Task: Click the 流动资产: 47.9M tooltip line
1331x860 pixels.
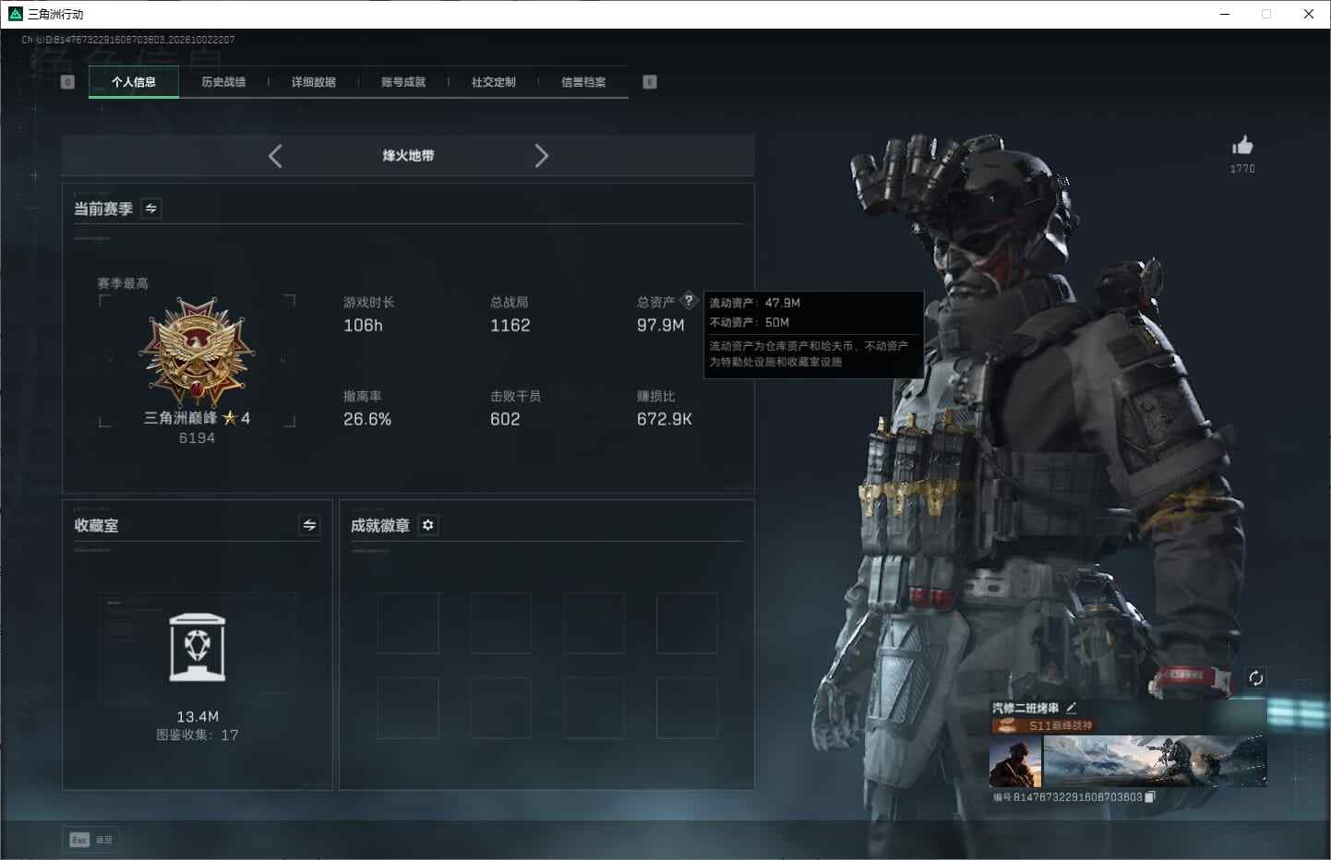Action: tap(755, 303)
